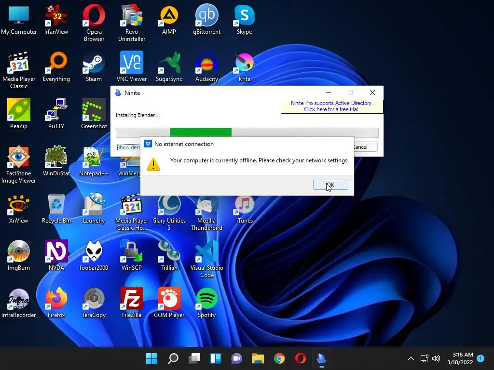Click the Cancel button in Ninite window
Image resolution: width=494 pixels, height=370 pixels.
(x=366, y=147)
